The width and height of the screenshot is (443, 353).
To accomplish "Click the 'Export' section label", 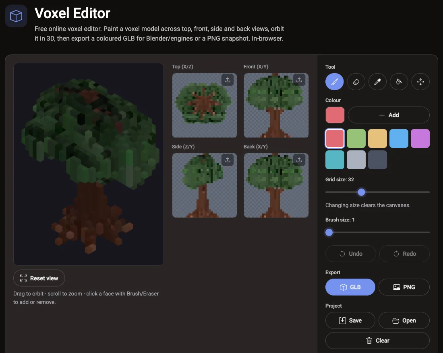I will (333, 272).
